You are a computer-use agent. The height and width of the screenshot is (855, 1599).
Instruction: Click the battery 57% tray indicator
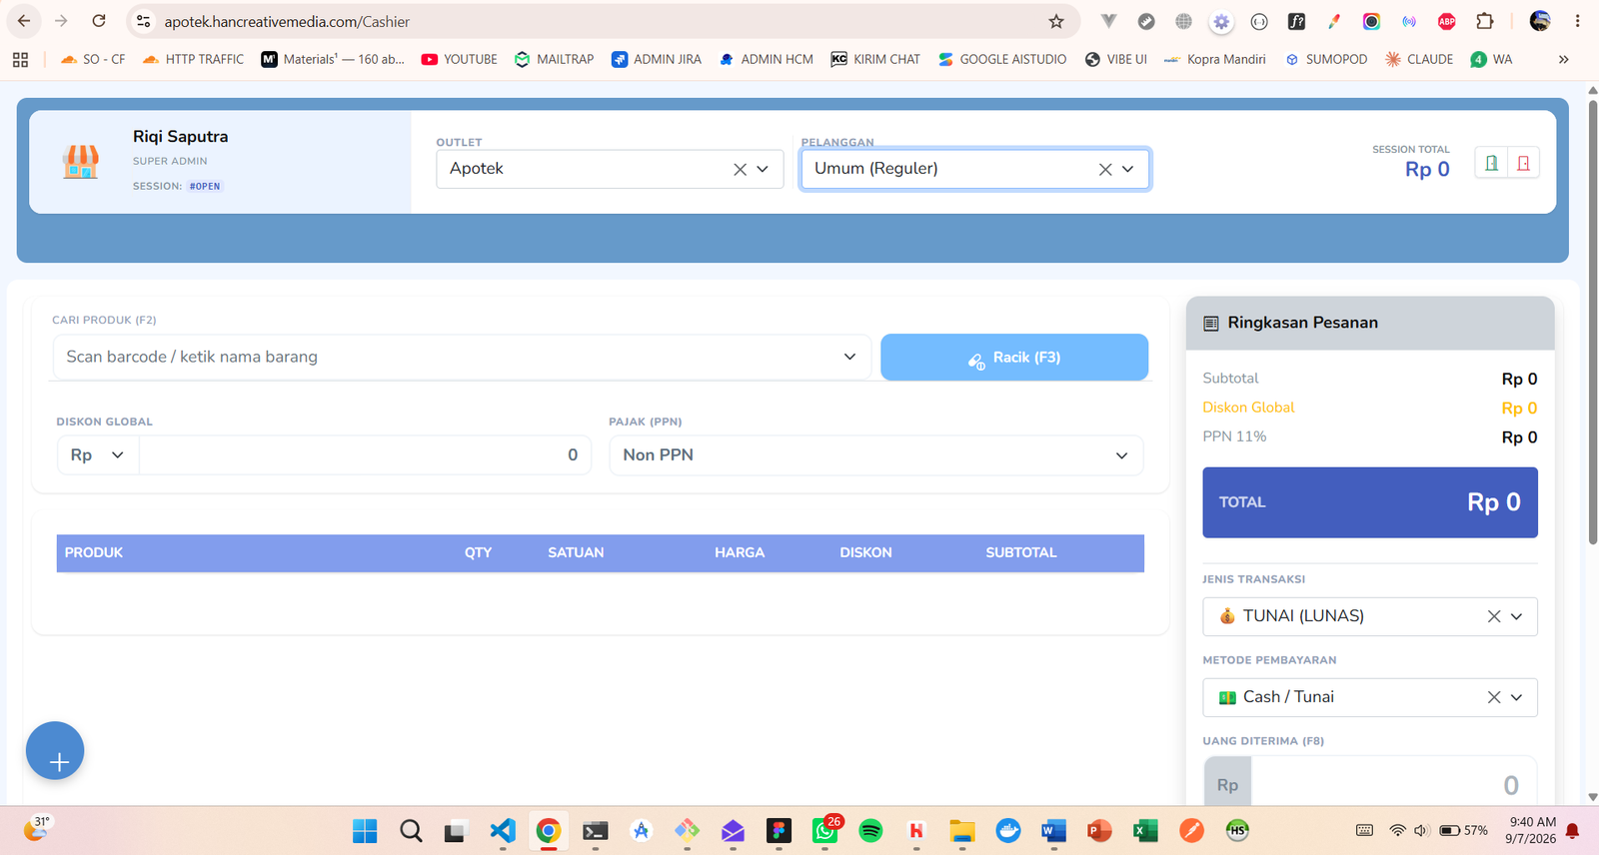[x=1463, y=831]
